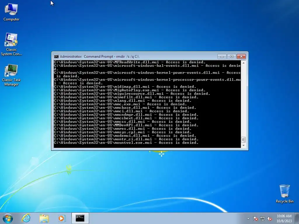
Task: Click the mmci.dll.mui output line
Action: tap(121, 111)
